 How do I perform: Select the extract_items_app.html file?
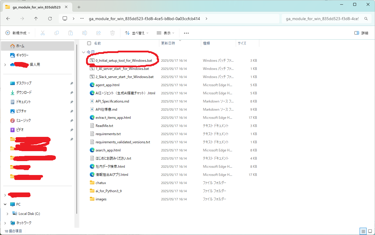point(113,118)
